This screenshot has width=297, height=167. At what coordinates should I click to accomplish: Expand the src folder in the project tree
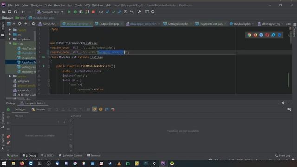pos(10,34)
